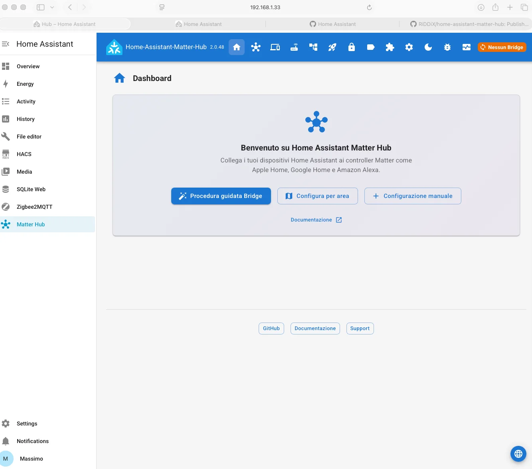The height and width of the screenshot is (469, 532).
Task: Click the GitHub footer button
Action: click(271, 328)
